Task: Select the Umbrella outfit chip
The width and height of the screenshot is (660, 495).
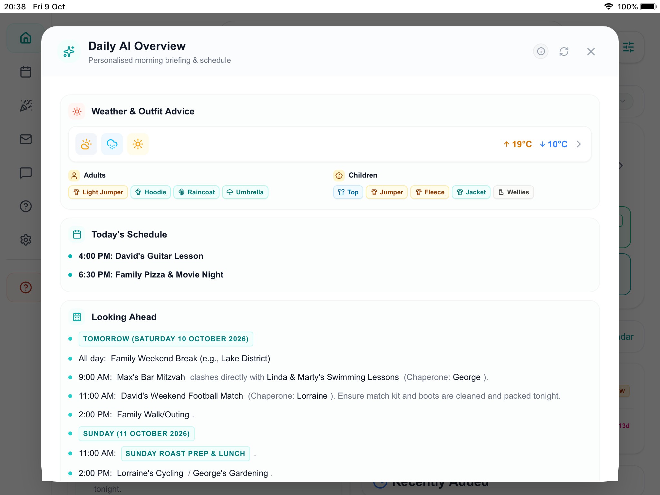Action: [x=245, y=192]
